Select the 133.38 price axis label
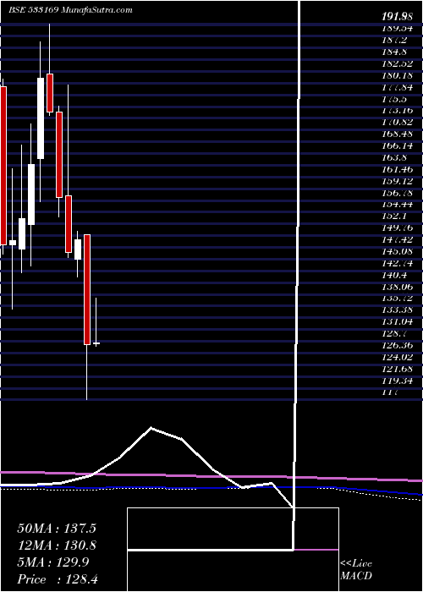 (x=397, y=310)
